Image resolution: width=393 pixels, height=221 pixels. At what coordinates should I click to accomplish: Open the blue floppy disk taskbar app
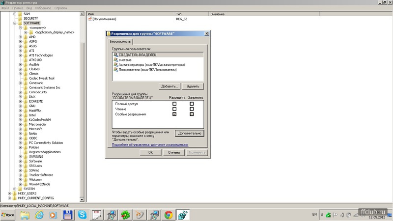click(68, 215)
